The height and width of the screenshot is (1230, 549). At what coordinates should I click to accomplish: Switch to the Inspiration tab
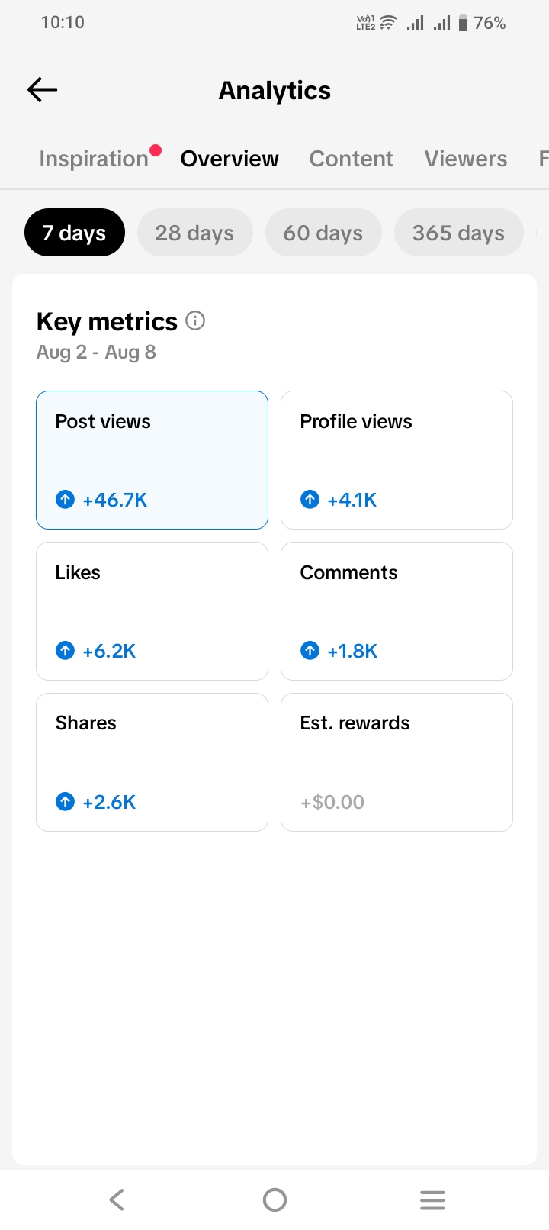(94, 159)
